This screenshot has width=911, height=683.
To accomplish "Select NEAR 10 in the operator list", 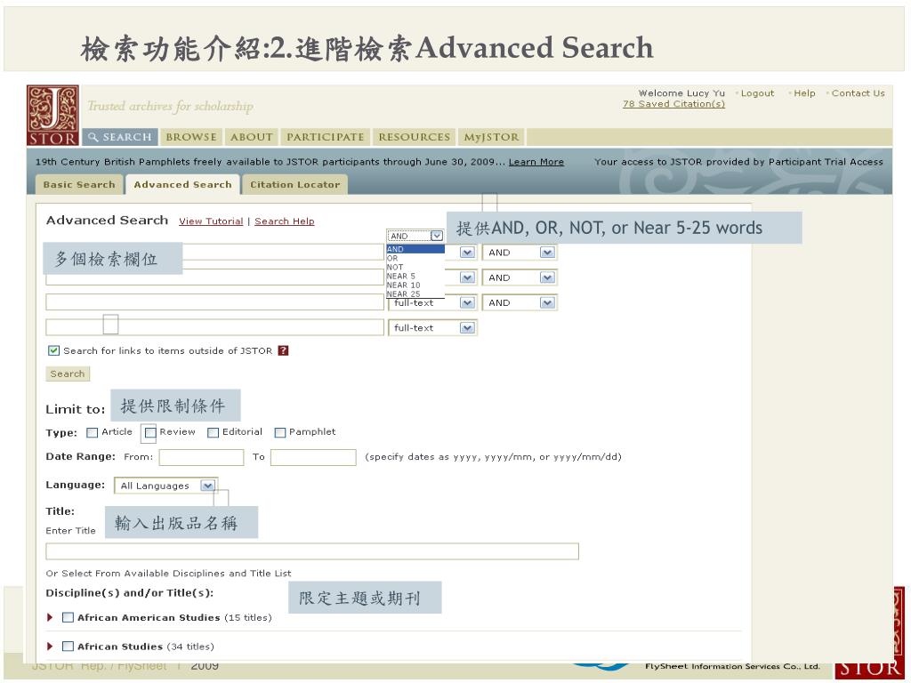I will [415, 285].
